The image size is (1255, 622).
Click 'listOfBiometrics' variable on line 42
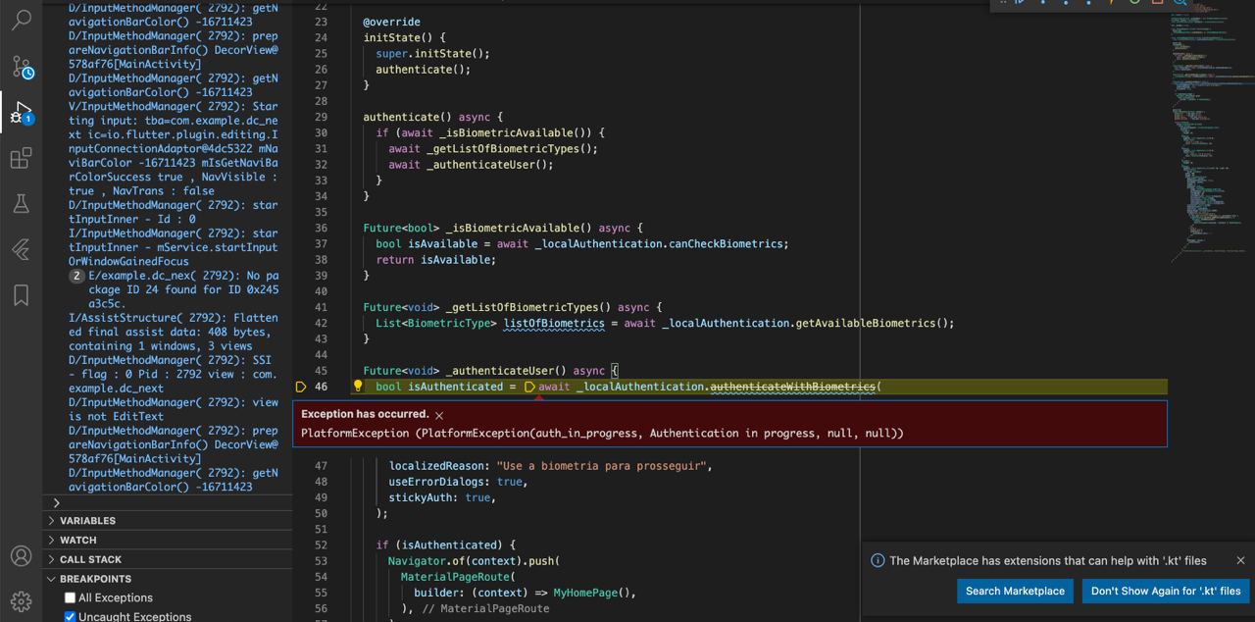(554, 323)
